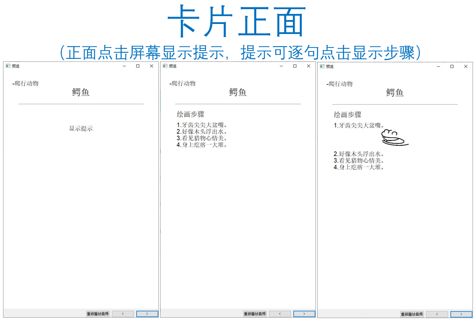Click 3.看见猎物心情美 in the drawing window

[359, 160]
